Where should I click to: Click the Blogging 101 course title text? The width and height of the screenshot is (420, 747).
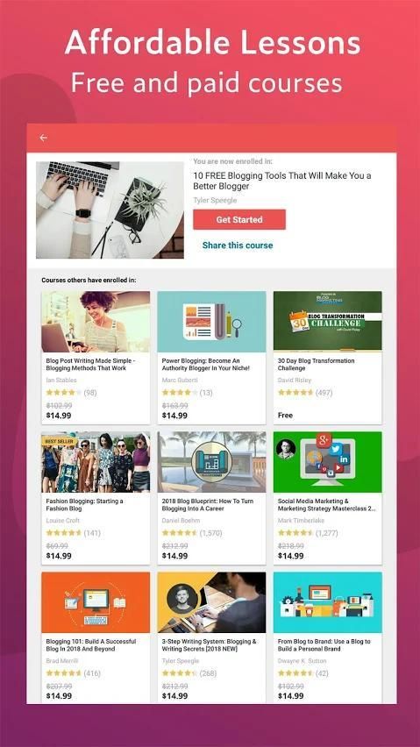point(91,645)
